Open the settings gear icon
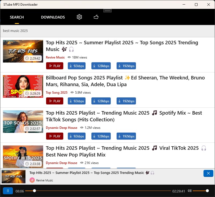215x197 pixels. [x=79, y=17]
